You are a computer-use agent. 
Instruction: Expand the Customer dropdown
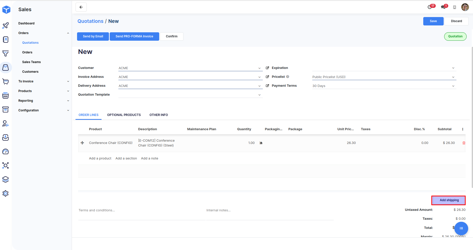point(259,68)
